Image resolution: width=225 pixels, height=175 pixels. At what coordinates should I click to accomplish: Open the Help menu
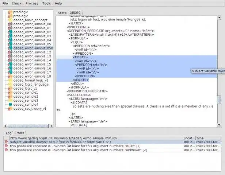[x=58, y=3]
